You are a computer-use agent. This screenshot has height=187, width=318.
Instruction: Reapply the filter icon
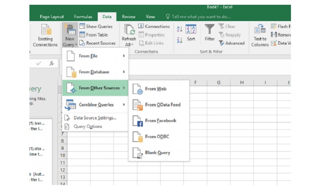(x=221, y=35)
